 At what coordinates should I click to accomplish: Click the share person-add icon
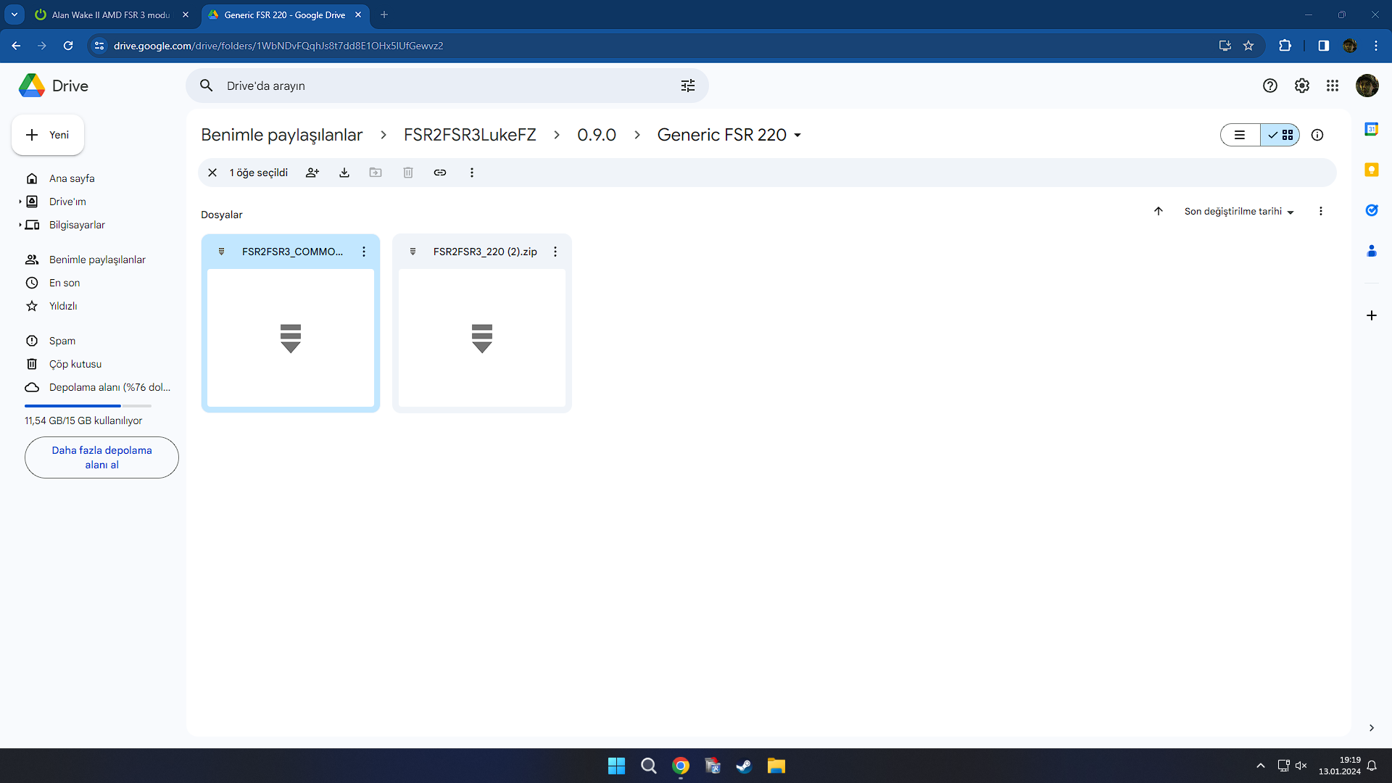[312, 173]
